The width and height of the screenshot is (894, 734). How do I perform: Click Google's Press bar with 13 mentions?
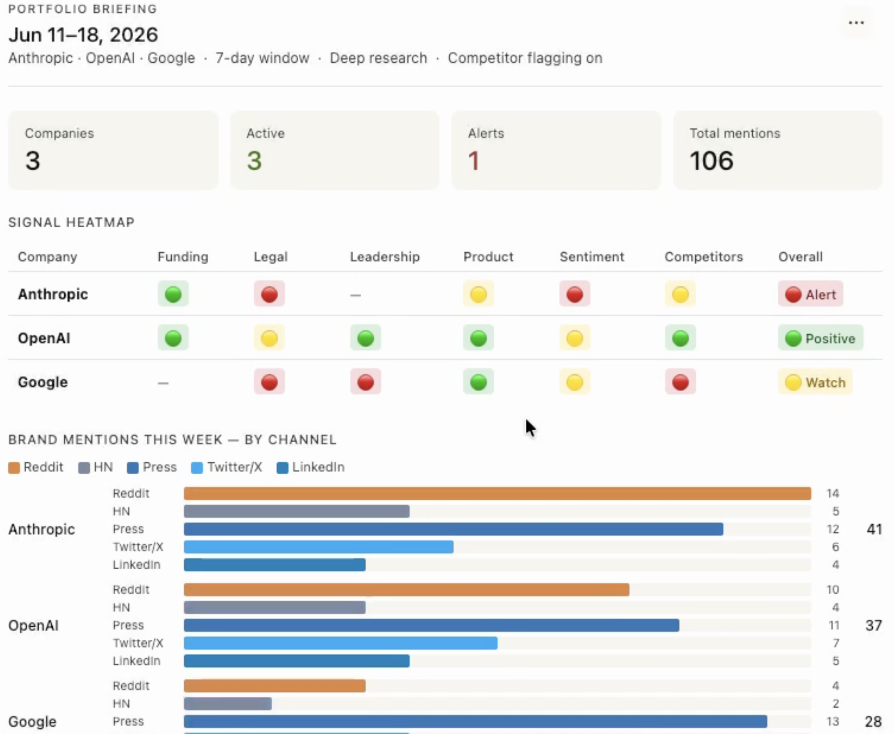pos(475,721)
